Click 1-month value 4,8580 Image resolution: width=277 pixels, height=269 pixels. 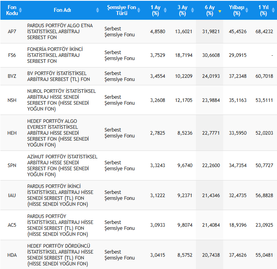tap(157, 32)
